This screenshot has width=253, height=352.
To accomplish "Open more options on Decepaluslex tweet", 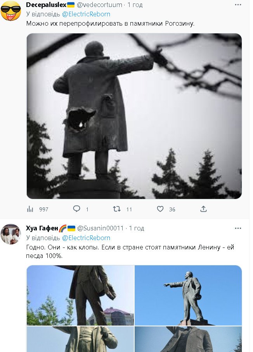I will (238, 5).
